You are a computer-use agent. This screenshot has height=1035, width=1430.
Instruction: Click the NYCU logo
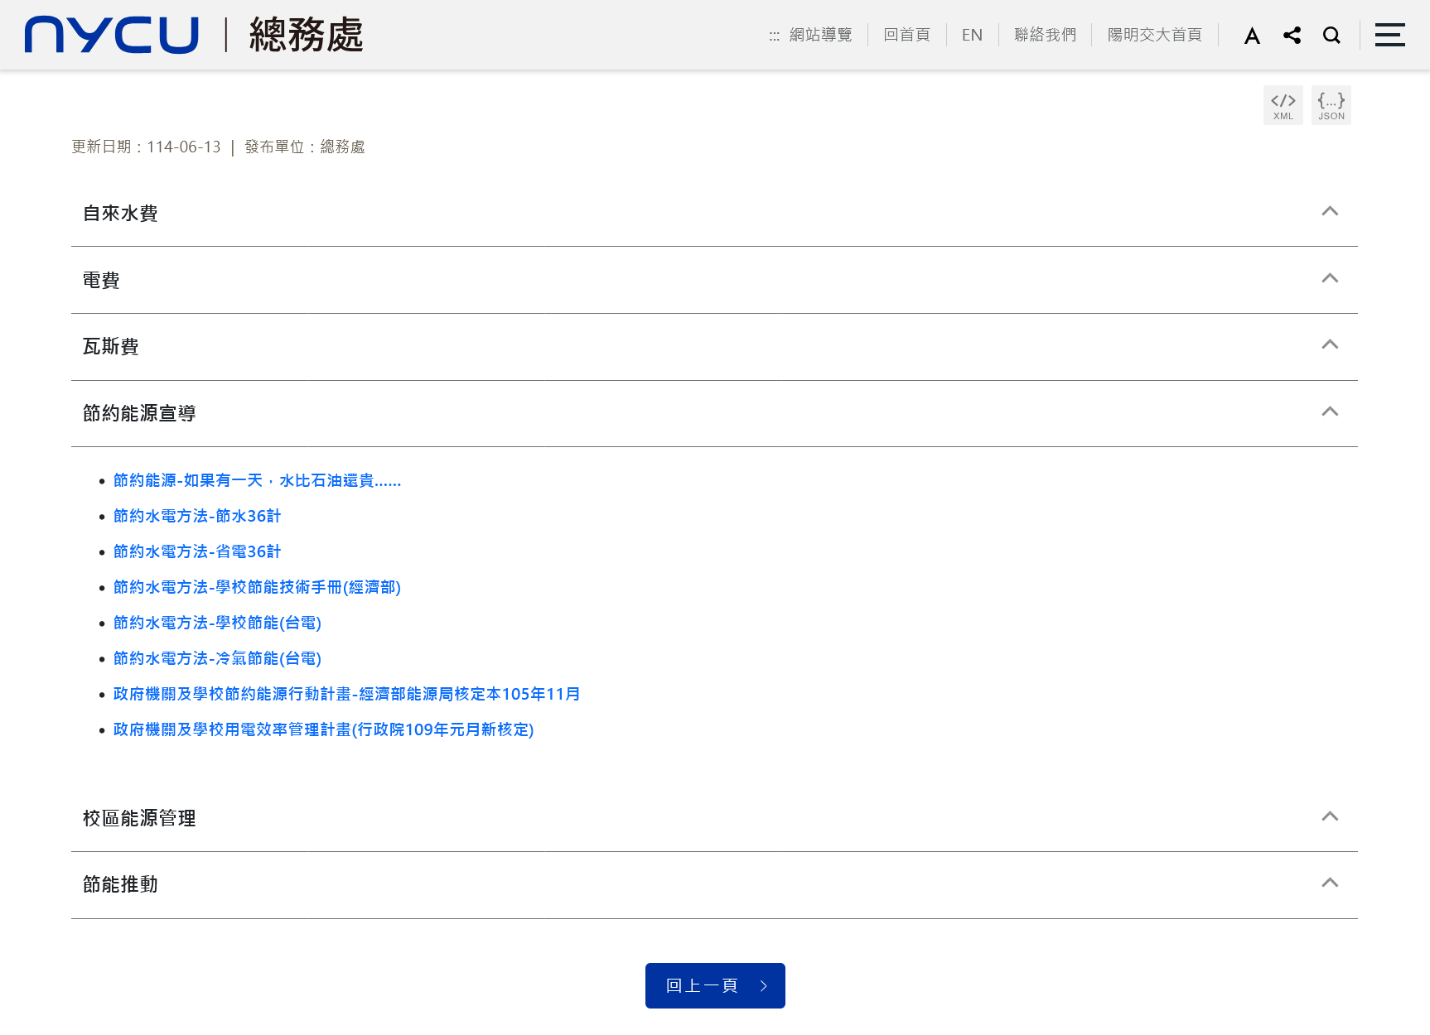click(112, 35)
